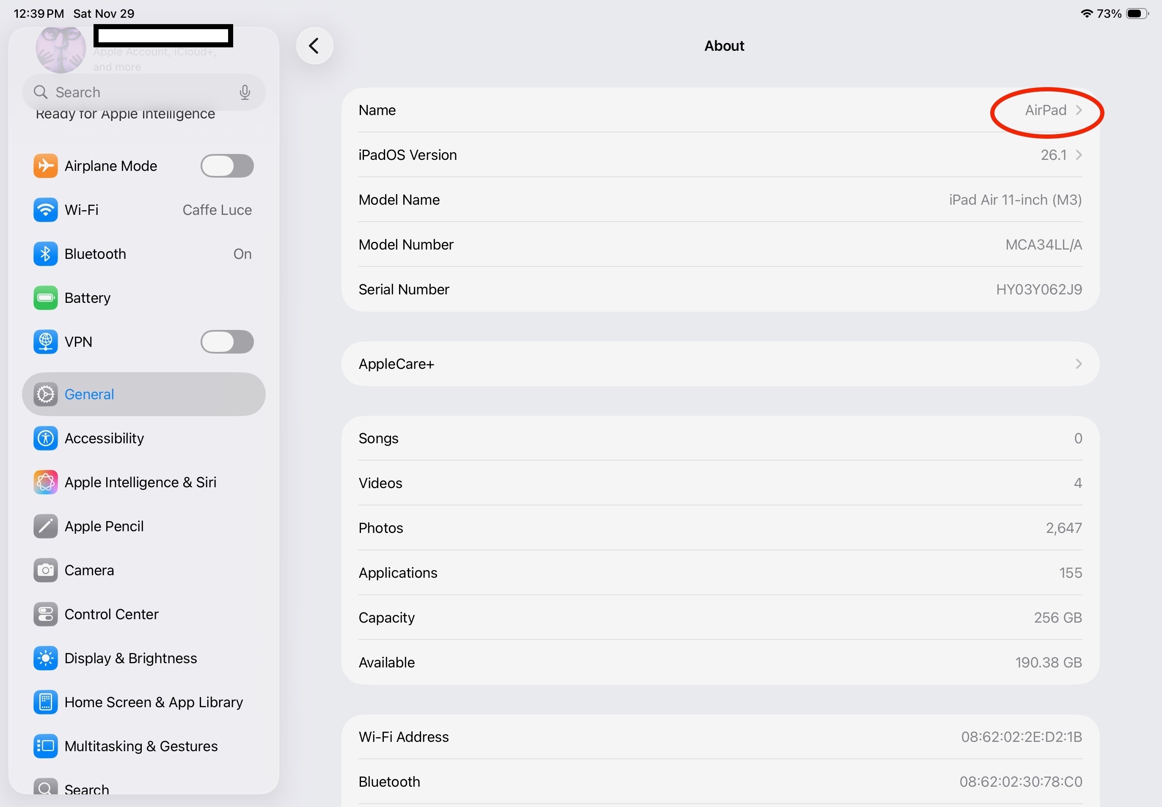The width and height of the screenshot is (1162, 807).
Task: Click the Apple Intelligence & Siri icon
Action: pyautogui.click(x=45, y=482)
